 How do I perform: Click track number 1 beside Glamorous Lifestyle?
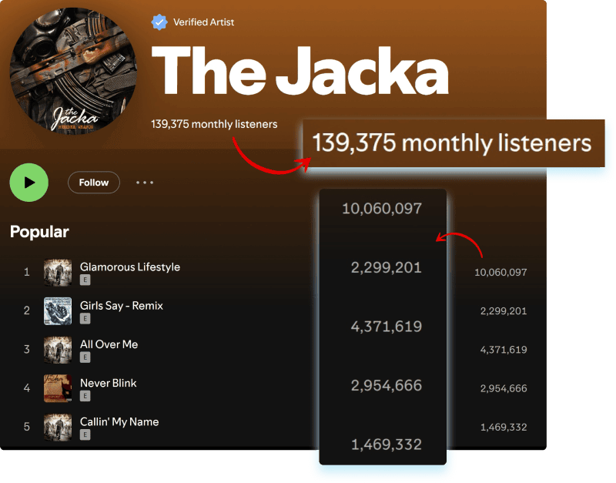[x=27, y=272]
